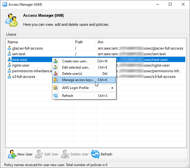This screenshot has height=168, width=190.
Task: Click the AWS Login Profile gear icon
Action: [x=56, y=88]
